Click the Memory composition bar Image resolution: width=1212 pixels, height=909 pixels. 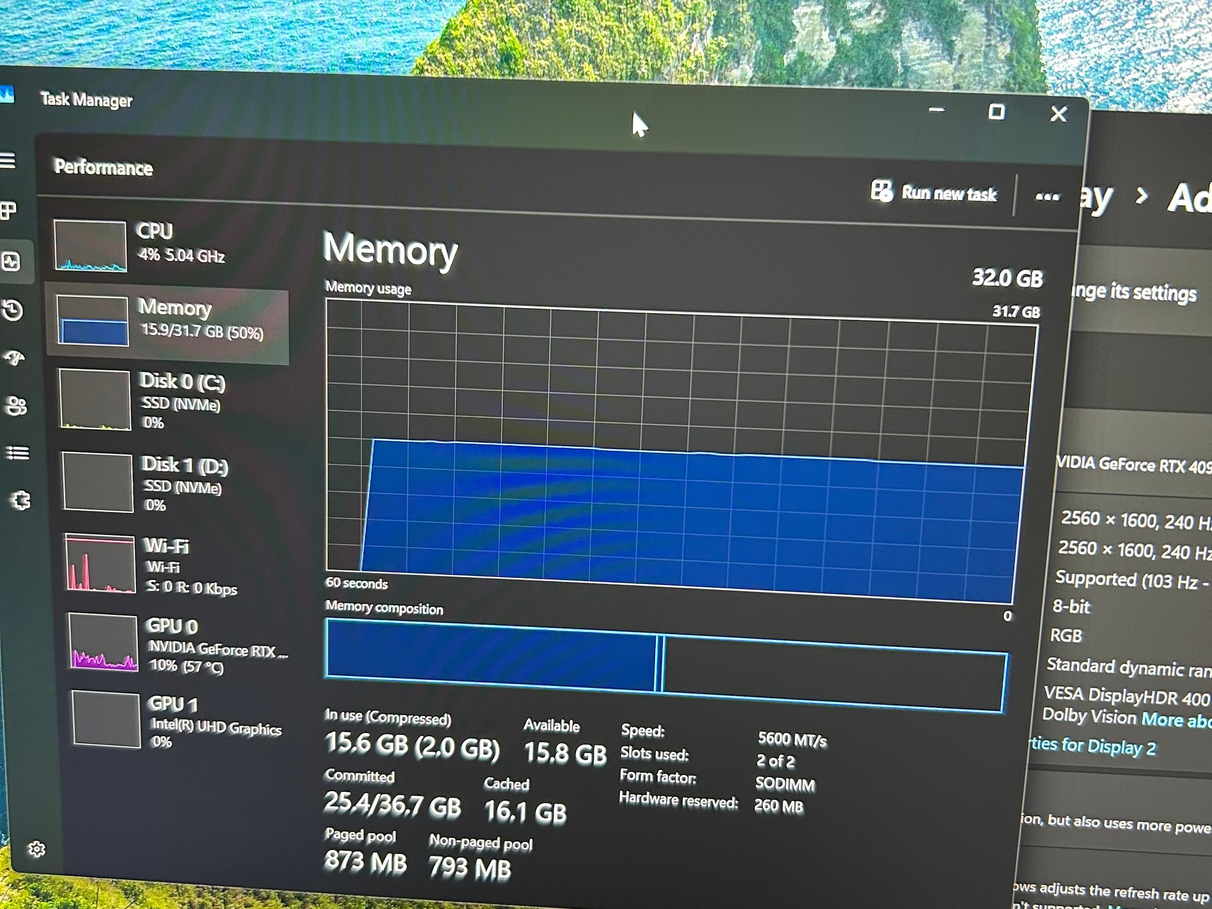point(666,664)
